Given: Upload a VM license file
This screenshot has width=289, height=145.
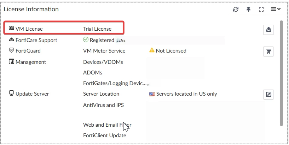Looking at the screenshot, I should tap(268, 30).
